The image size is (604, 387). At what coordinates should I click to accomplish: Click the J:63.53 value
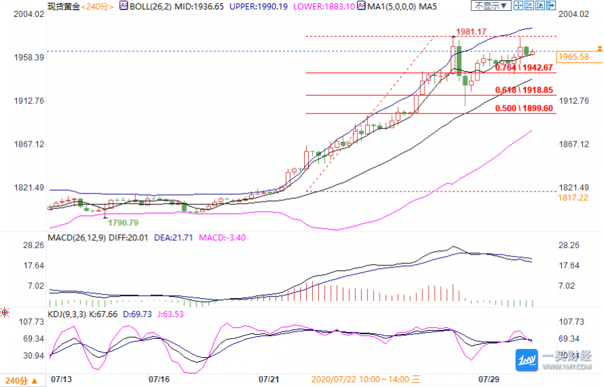click(171, 314)
